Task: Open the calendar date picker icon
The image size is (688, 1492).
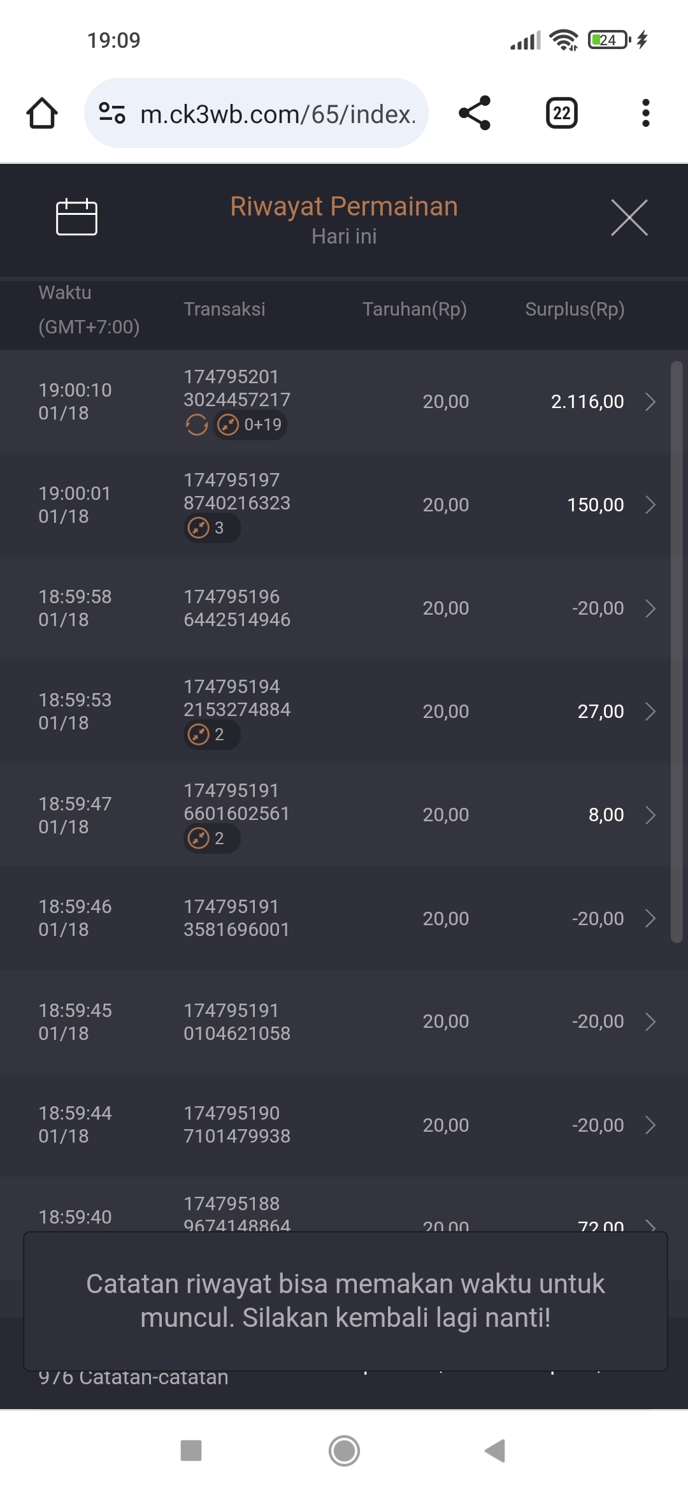Action: pyautogui.click(x=76, y=217)
